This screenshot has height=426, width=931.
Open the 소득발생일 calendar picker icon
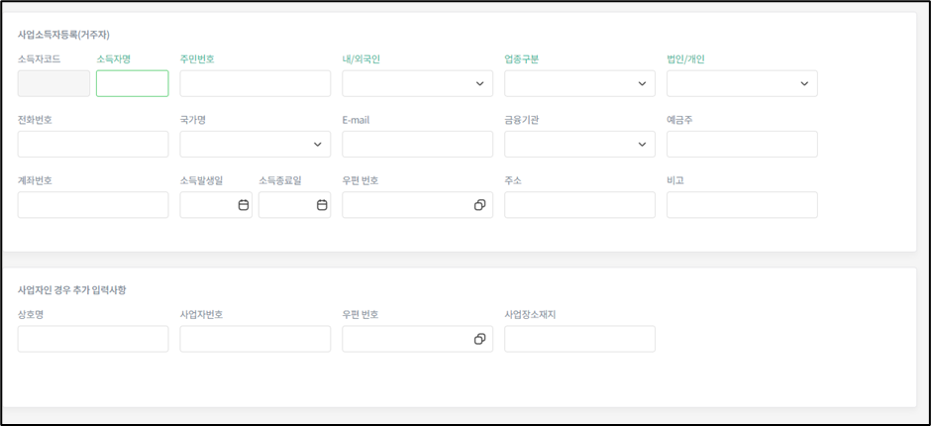243,205
